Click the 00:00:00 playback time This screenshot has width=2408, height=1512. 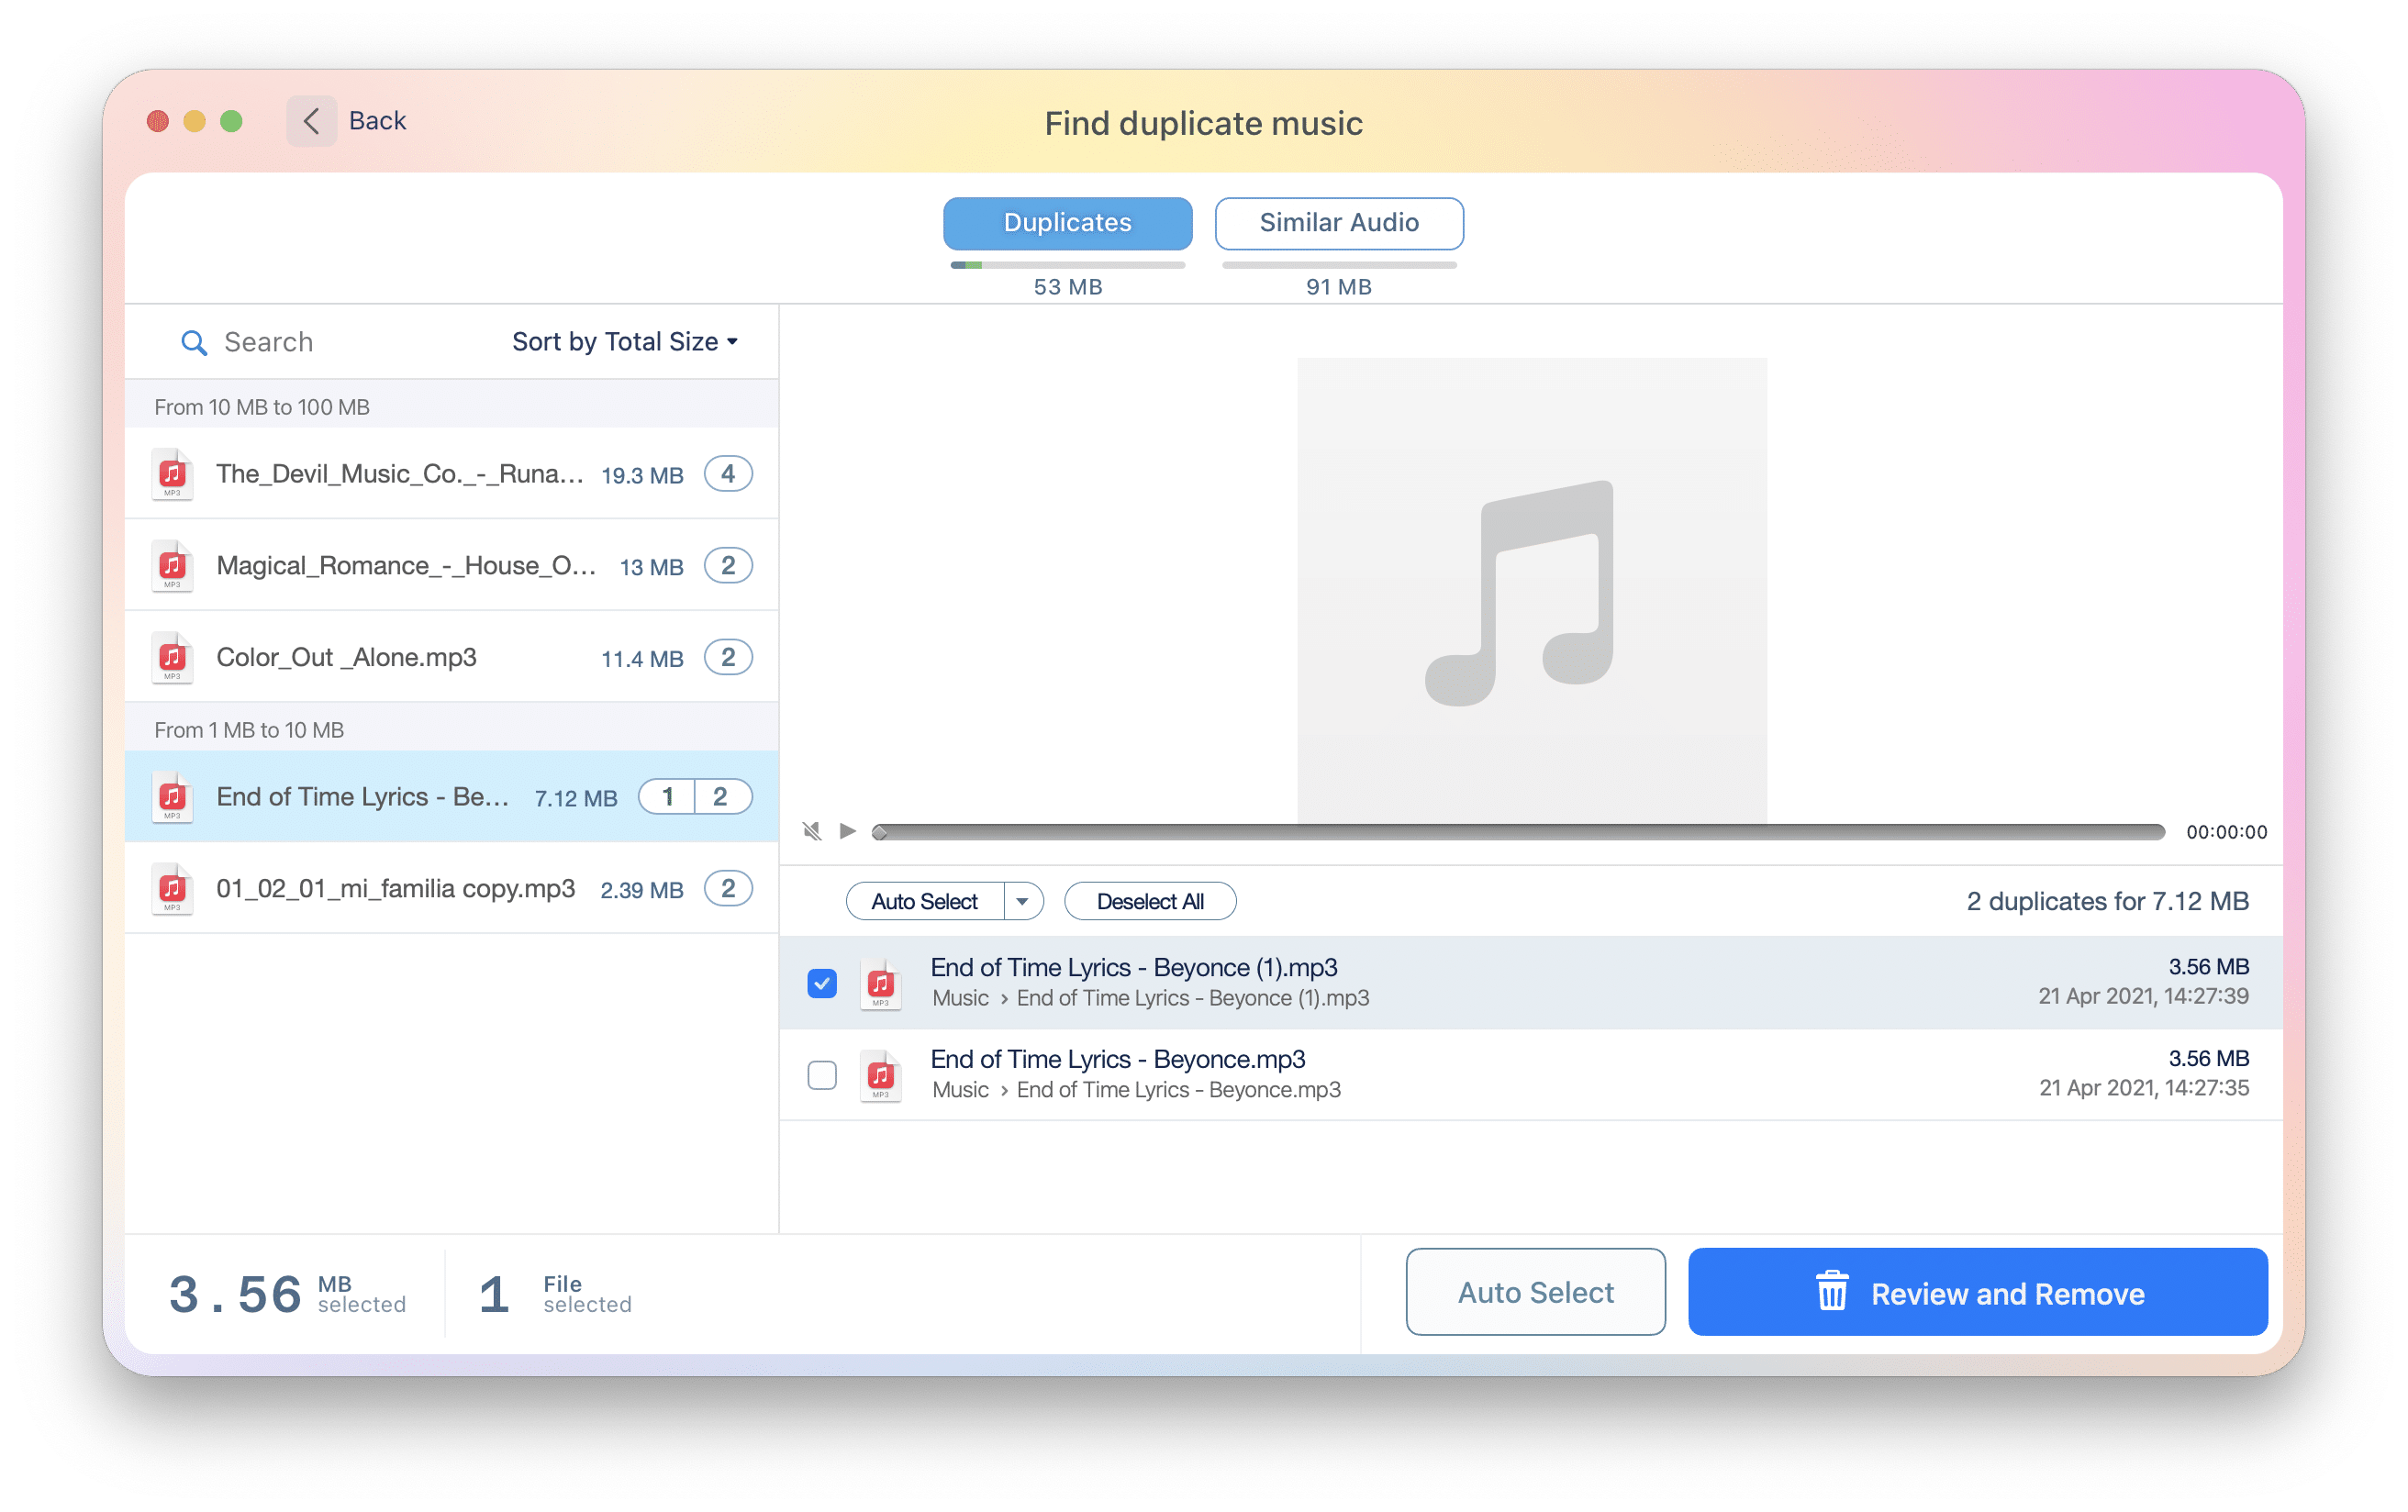click(2226, 832)
